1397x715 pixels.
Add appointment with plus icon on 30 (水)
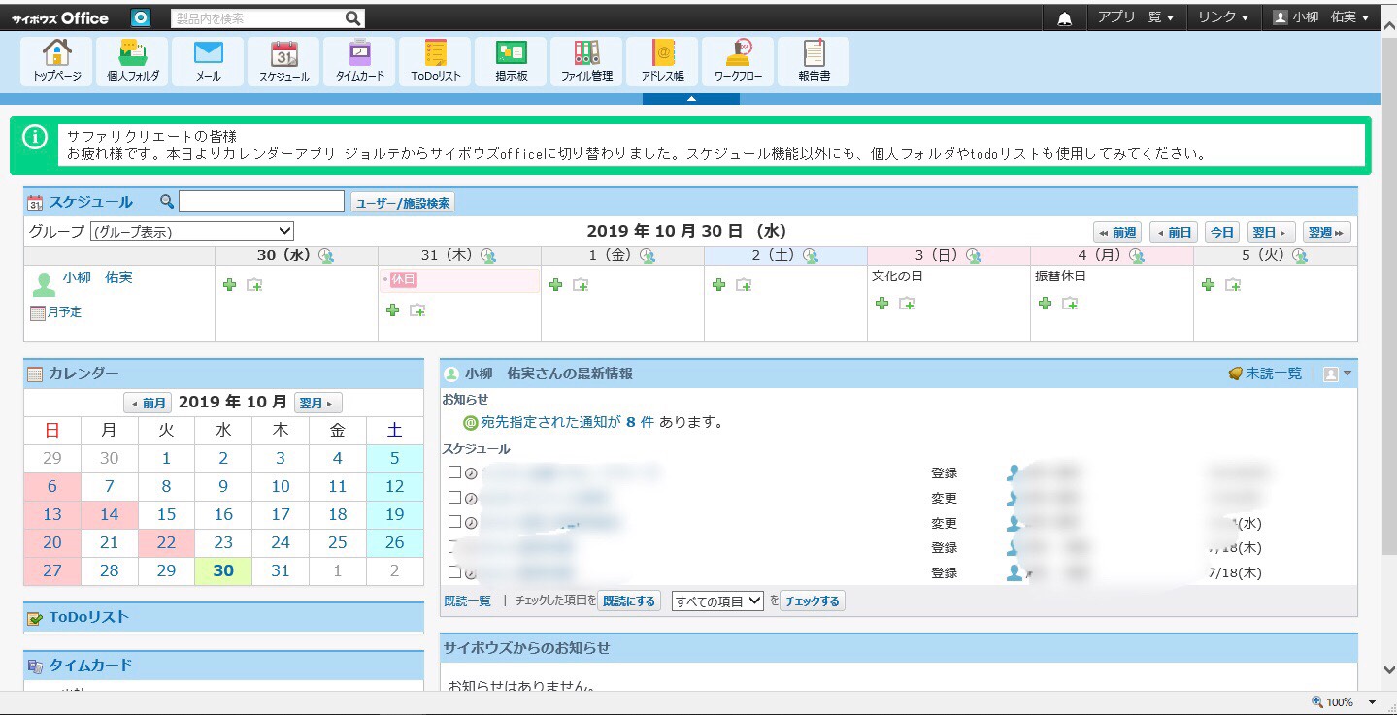230,284
